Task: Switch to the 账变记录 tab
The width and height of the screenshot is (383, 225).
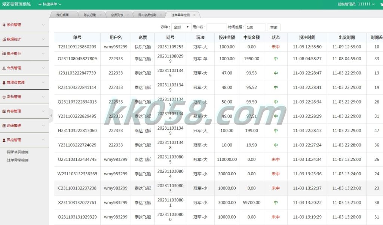Action: 90,15
